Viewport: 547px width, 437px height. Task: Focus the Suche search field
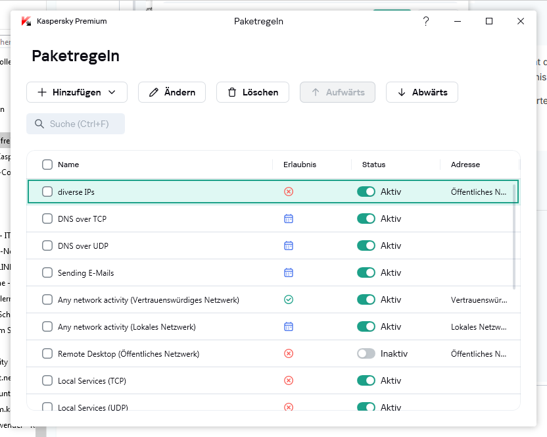[76, 124]
